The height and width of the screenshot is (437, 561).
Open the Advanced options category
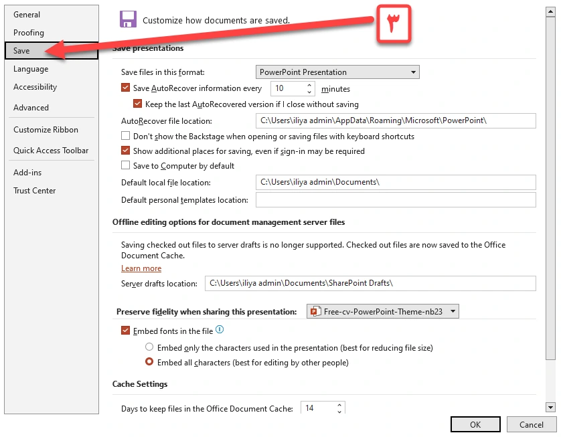[31, 107]
